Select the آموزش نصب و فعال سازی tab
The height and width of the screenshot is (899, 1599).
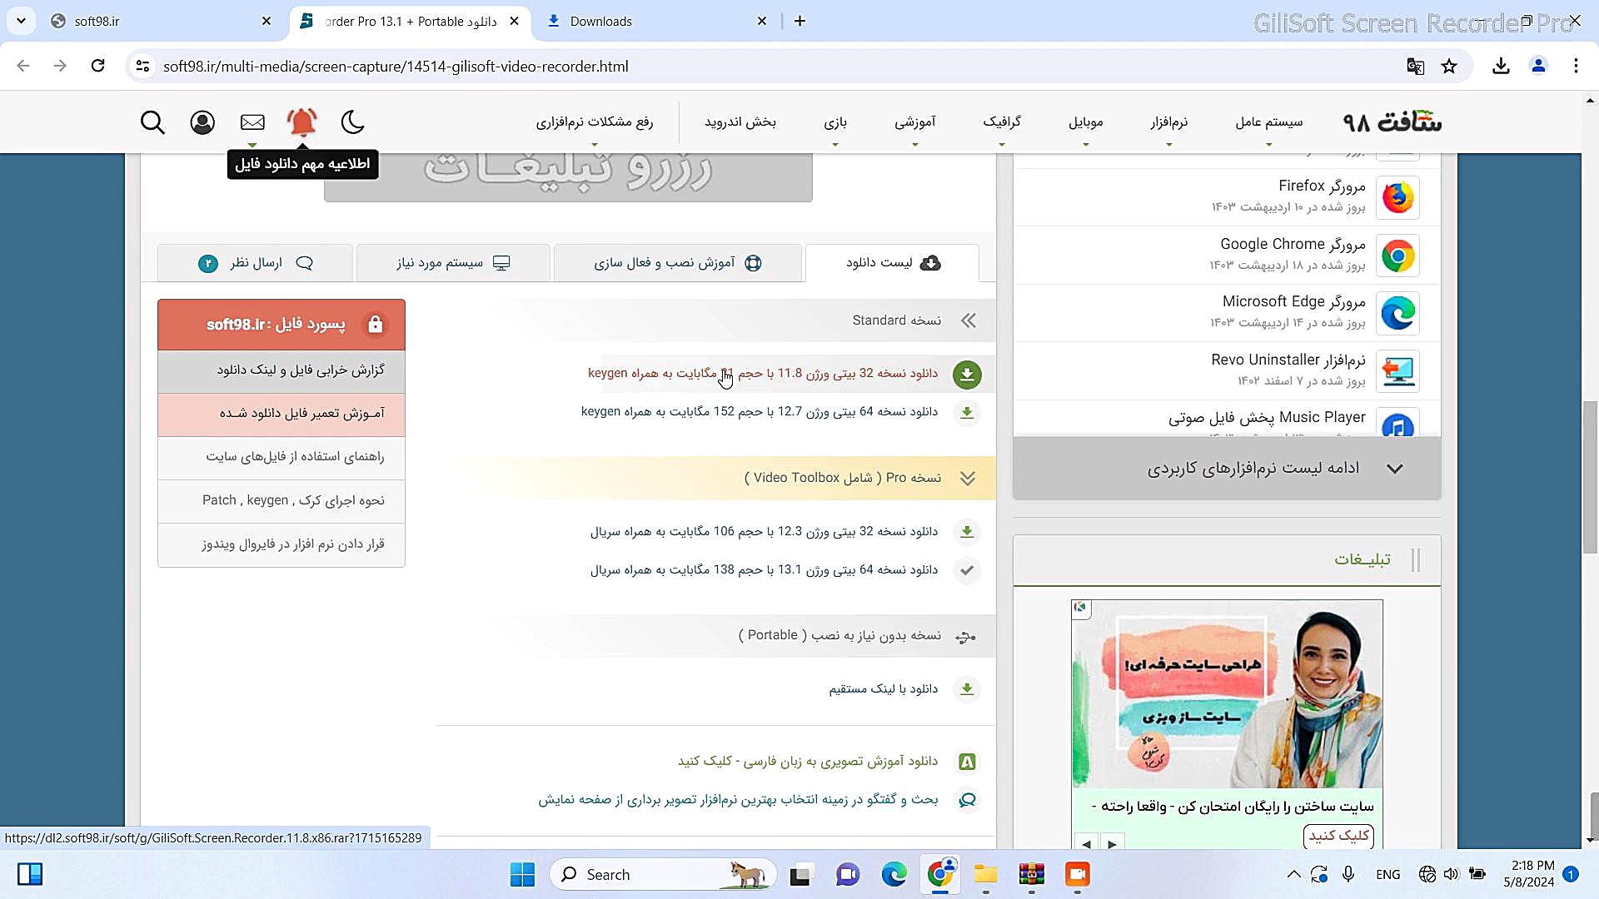[x=677, y=263]
